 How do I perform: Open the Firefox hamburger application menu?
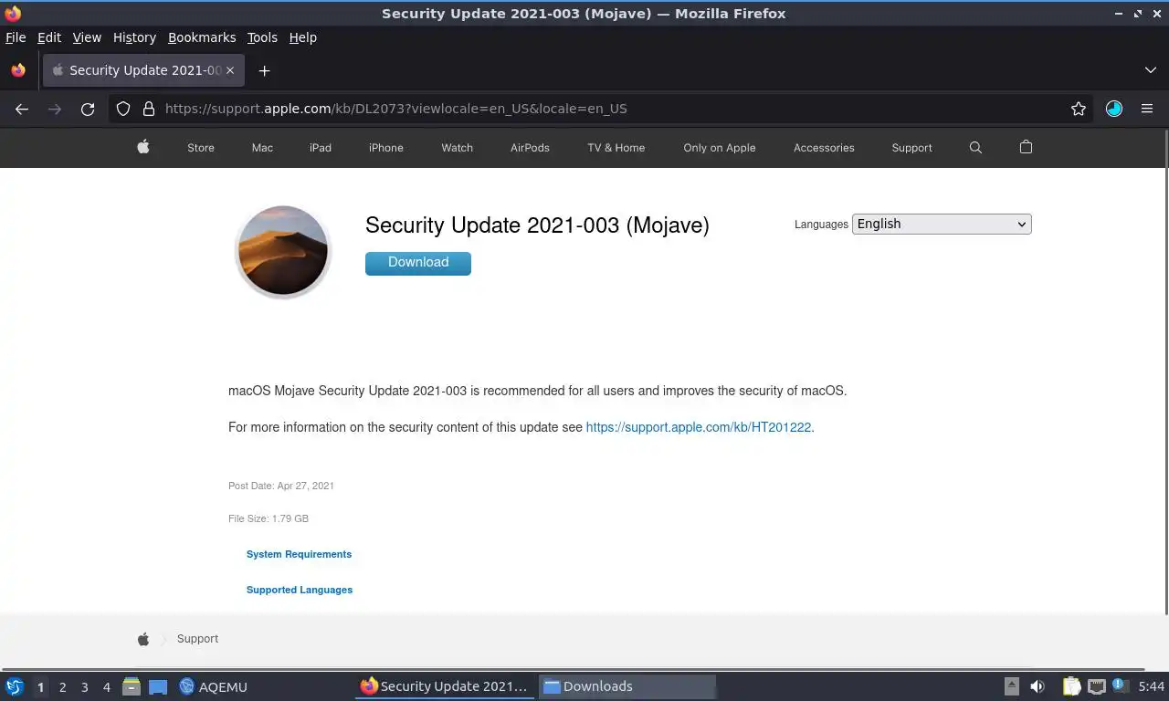tap(1147, 109)
